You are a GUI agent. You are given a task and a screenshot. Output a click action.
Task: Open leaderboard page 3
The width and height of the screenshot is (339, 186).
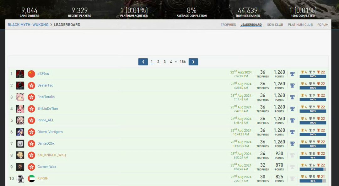tap(164, 62)
